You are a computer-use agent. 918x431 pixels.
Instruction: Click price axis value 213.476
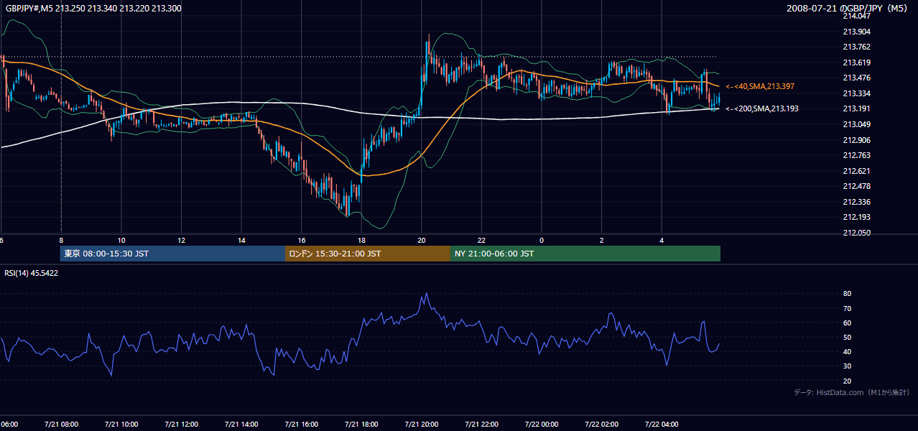pos(856,78)
